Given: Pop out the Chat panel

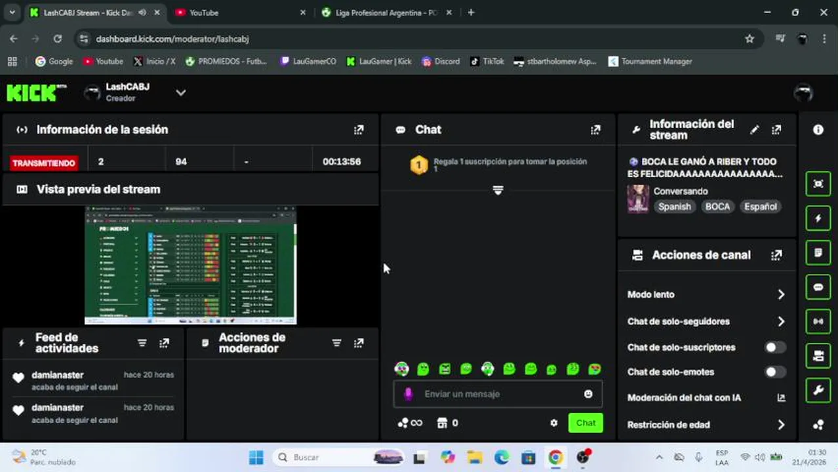Looking at the screenshot, I should (x=595, y=130).
